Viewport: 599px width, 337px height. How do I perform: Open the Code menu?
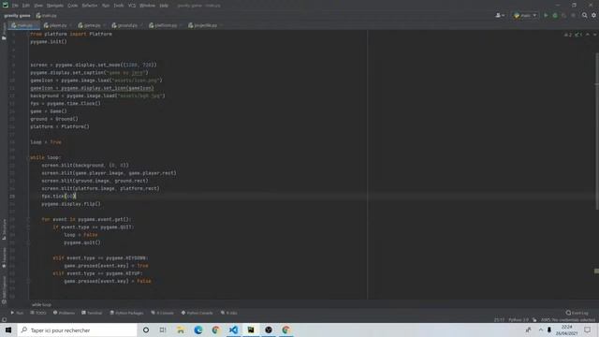[73, 6]
